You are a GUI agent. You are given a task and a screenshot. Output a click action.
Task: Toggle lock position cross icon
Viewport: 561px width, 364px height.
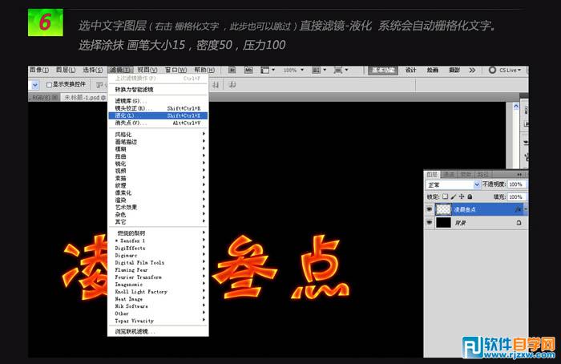(462, 196)
